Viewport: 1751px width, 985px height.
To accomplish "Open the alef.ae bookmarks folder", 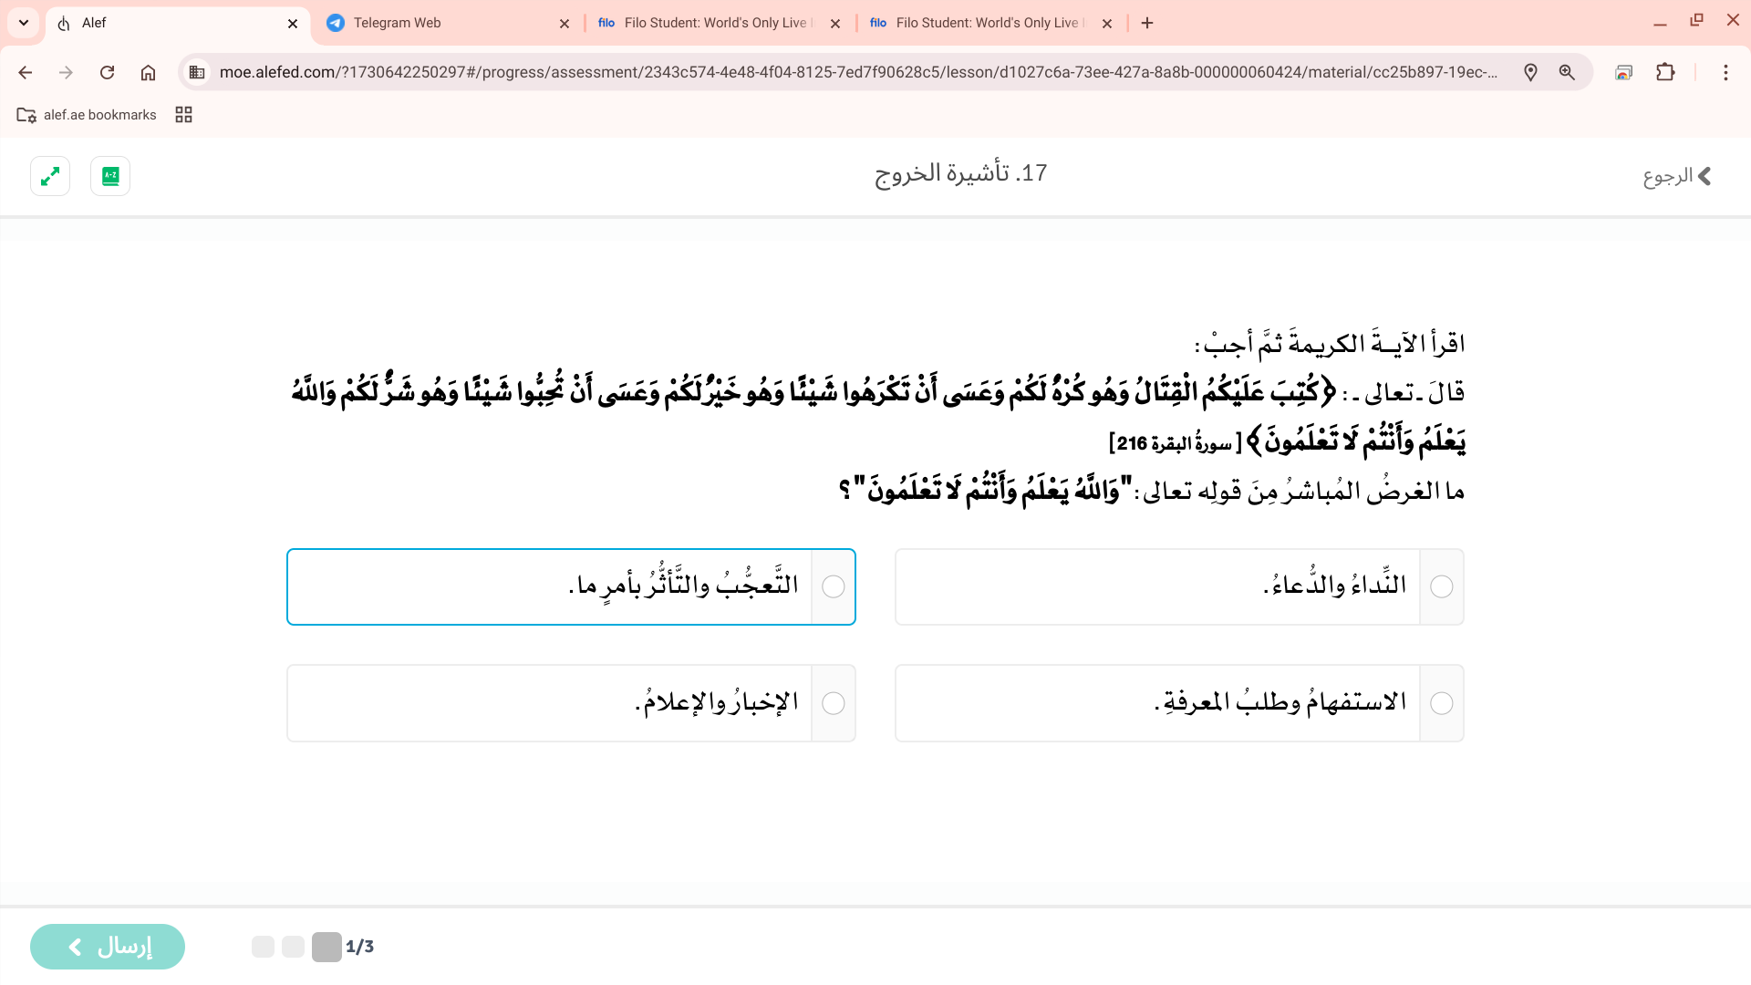I will click(87, 115).
